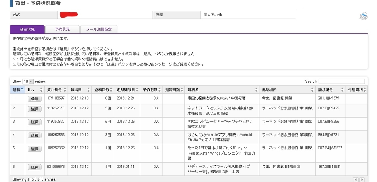Go to next page of entries
Screen dimensions: 377x182
pyautogui.click(x=362, y=179)
